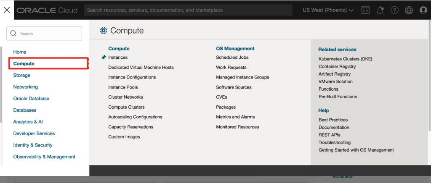Open the user profile avatar icon
Viewport: 431px width, 183px height.
tap(423, 10)
